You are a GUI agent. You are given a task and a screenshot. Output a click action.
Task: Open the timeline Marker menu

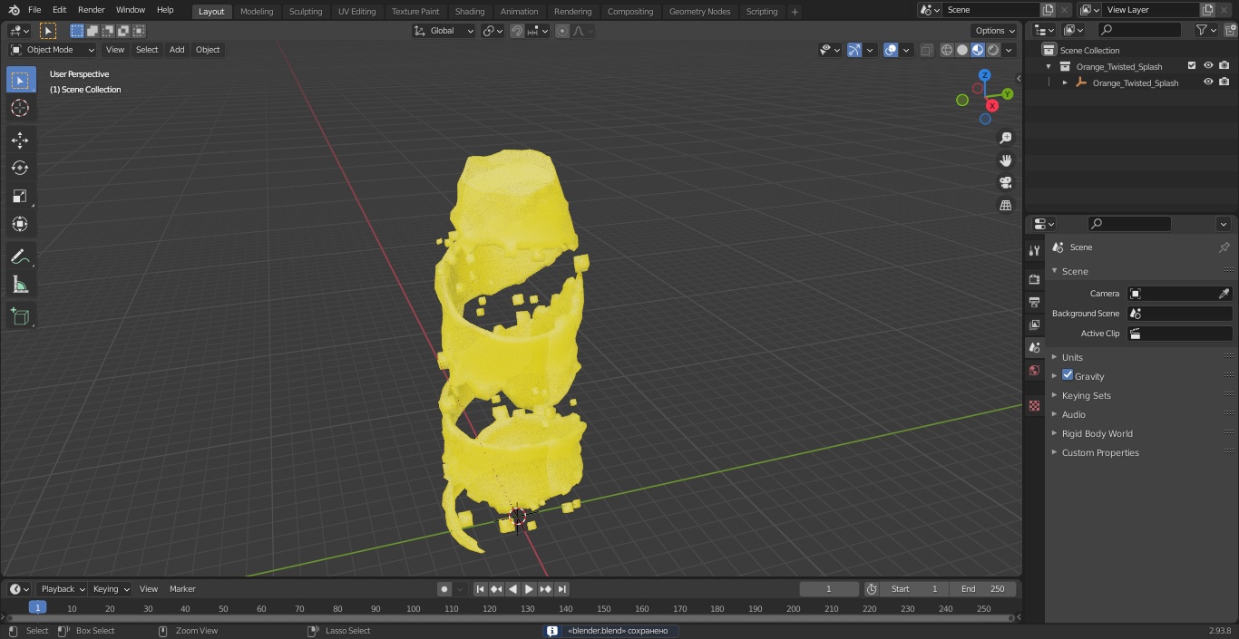click(x=182, y=589)
